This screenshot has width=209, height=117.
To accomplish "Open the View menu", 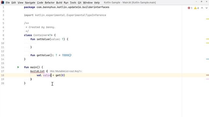I will (20, 3).
